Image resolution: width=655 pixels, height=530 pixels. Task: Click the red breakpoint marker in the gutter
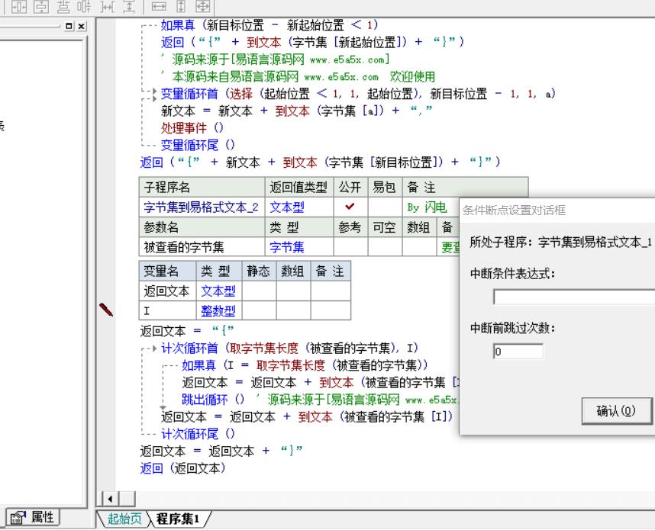click(x=106, y=310)
